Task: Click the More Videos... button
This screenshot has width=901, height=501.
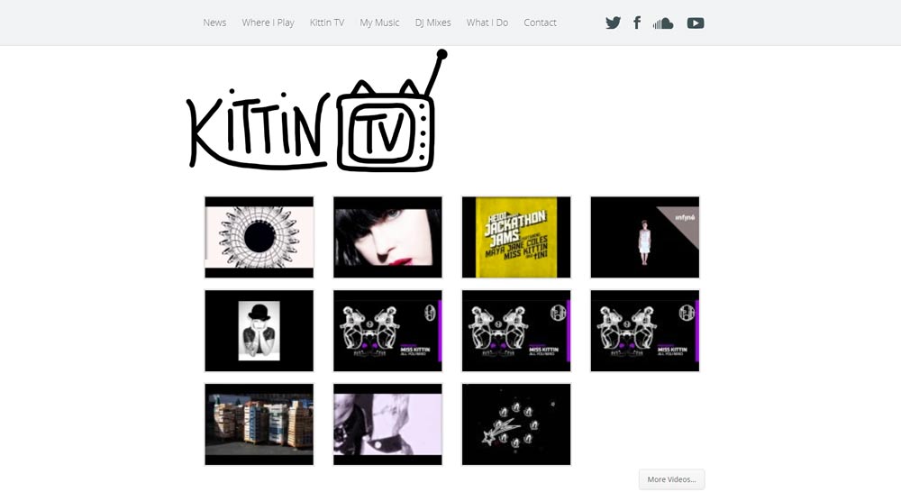Action: pos(672,479)
